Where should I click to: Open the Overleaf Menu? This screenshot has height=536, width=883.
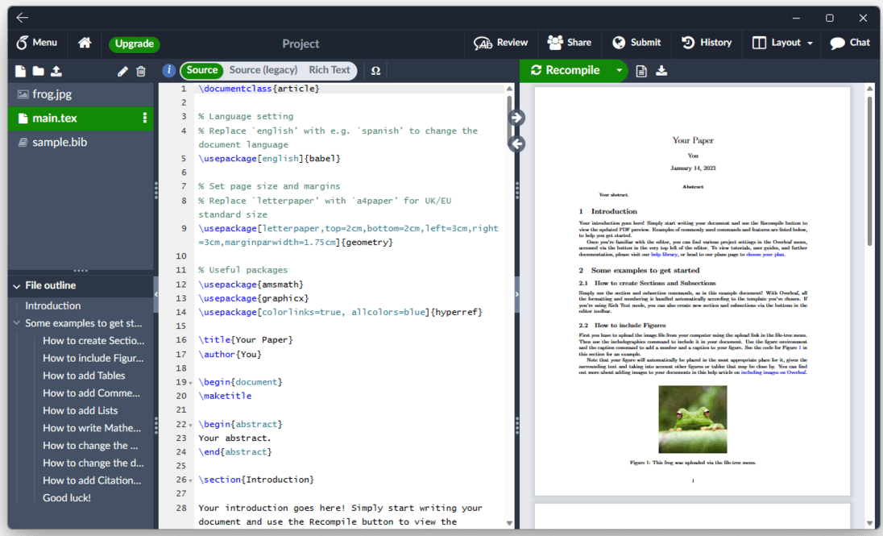point(38,43)
